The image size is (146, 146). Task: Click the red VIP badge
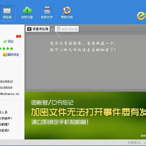click(x=19, y=36)
